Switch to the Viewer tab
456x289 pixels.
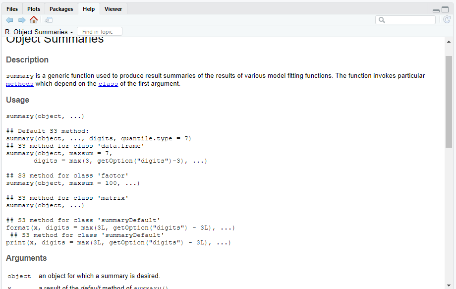113,9
